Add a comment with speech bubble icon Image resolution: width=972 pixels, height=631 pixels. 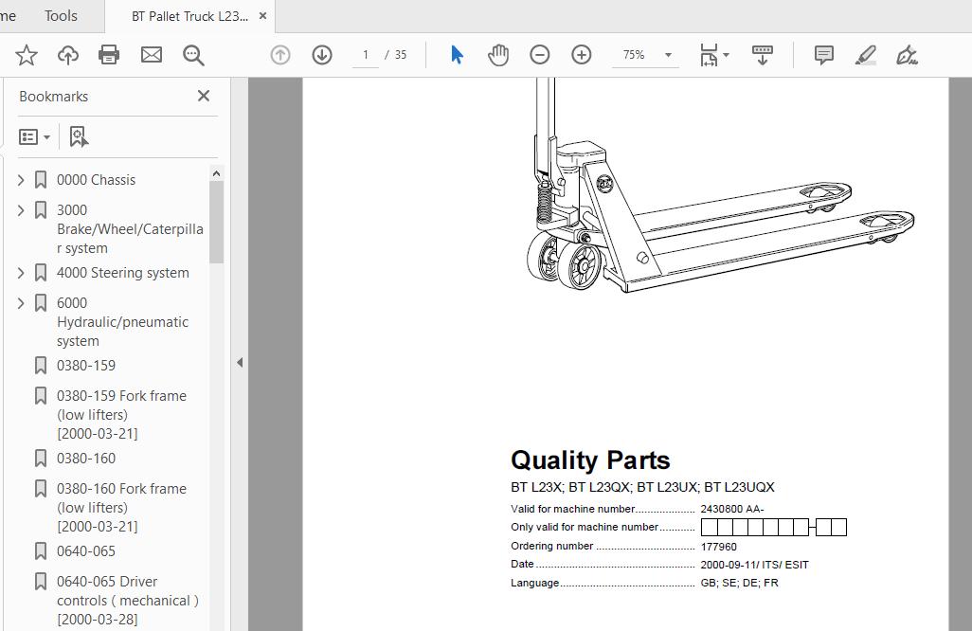point(824,55)
